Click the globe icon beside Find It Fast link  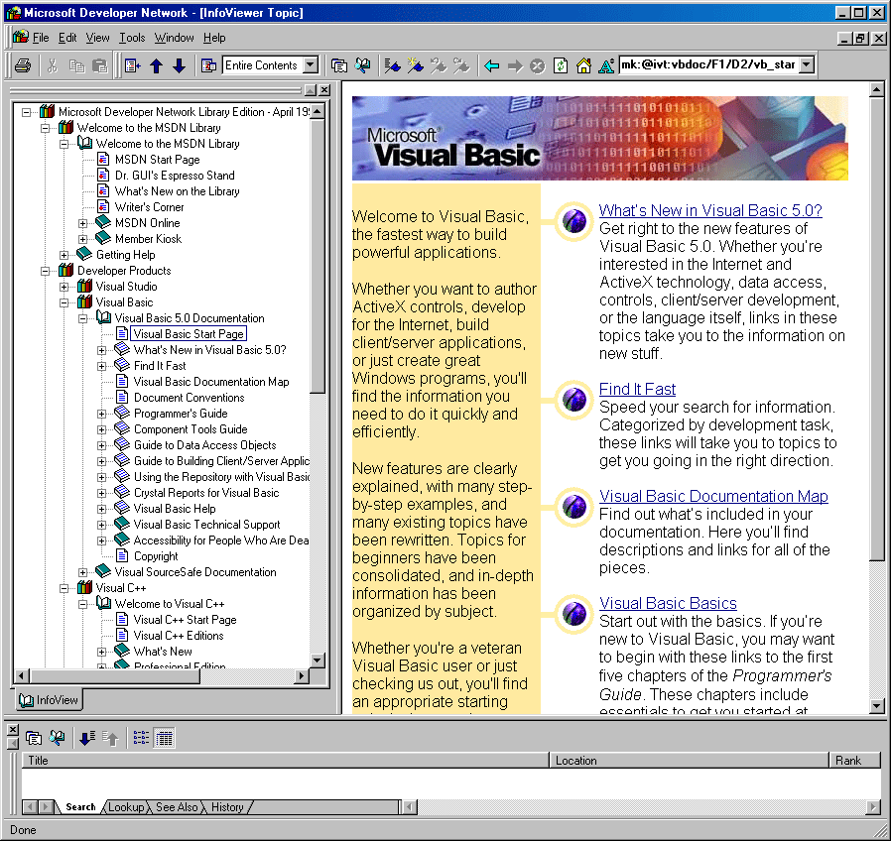pyautogui.click(x=573, y=400)
